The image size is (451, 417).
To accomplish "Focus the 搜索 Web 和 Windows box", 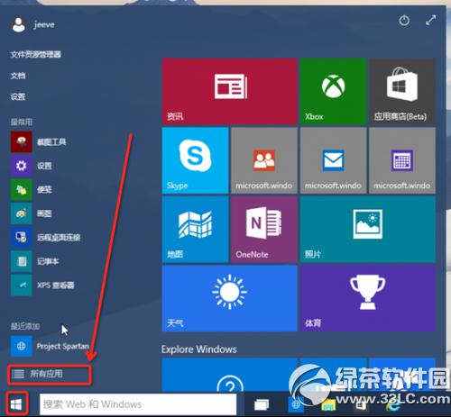I will (138, 404).
